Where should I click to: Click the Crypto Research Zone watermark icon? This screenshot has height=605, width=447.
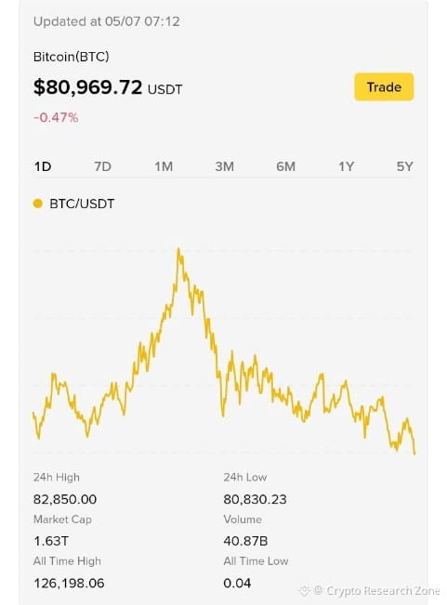pos(304,590)
